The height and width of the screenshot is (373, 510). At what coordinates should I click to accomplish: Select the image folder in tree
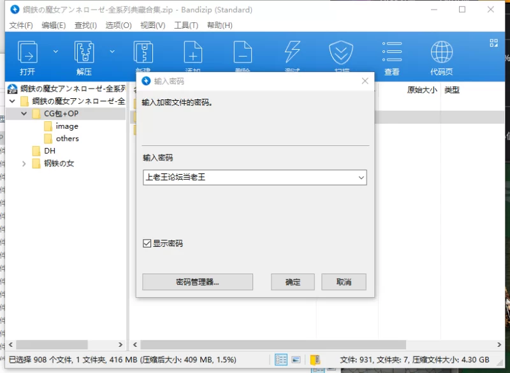pyautogui.click(x=67, y=126)
